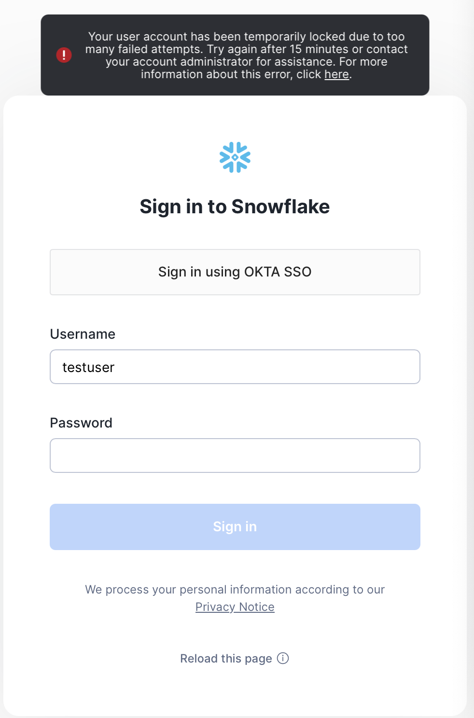
Task: Click the blank area below Reload this page
Action: (235, 690)
